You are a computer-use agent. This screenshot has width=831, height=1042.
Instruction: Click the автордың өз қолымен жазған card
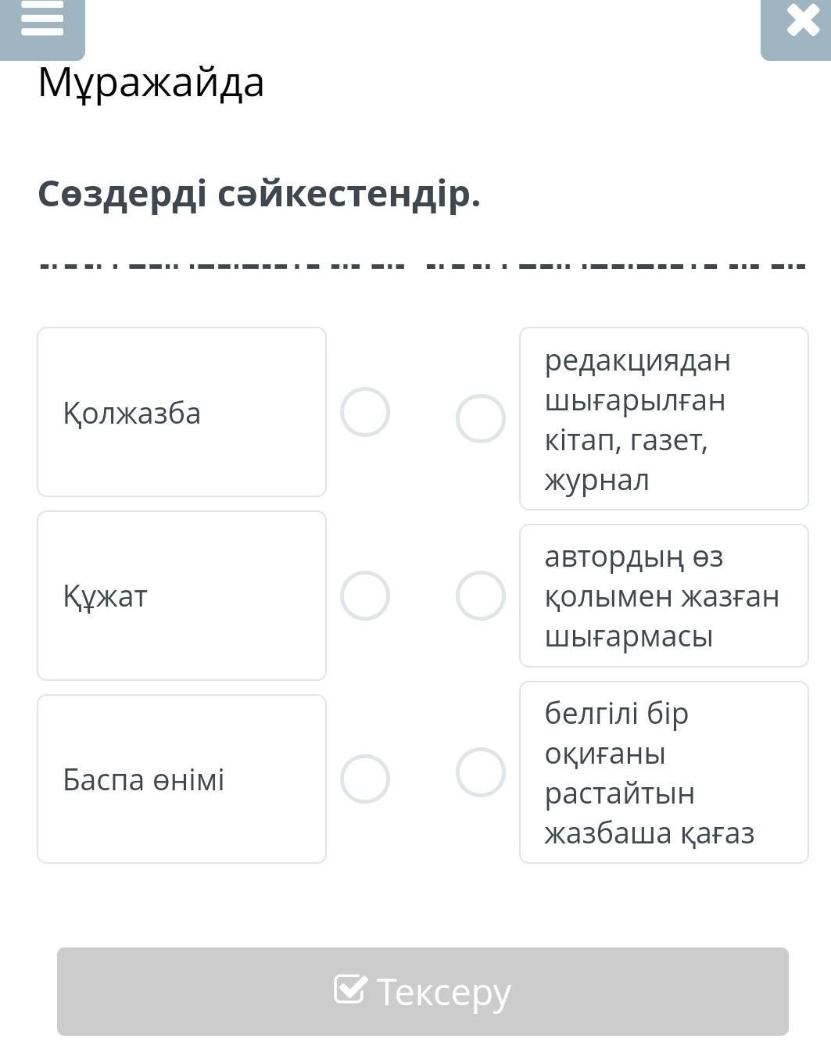pyautogui.click(x=664, y=596)
